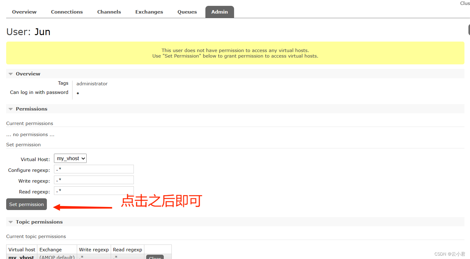Screen dimensions: 470x259
Task: Click the 'Tags' label
Action: tap(63, 83)
